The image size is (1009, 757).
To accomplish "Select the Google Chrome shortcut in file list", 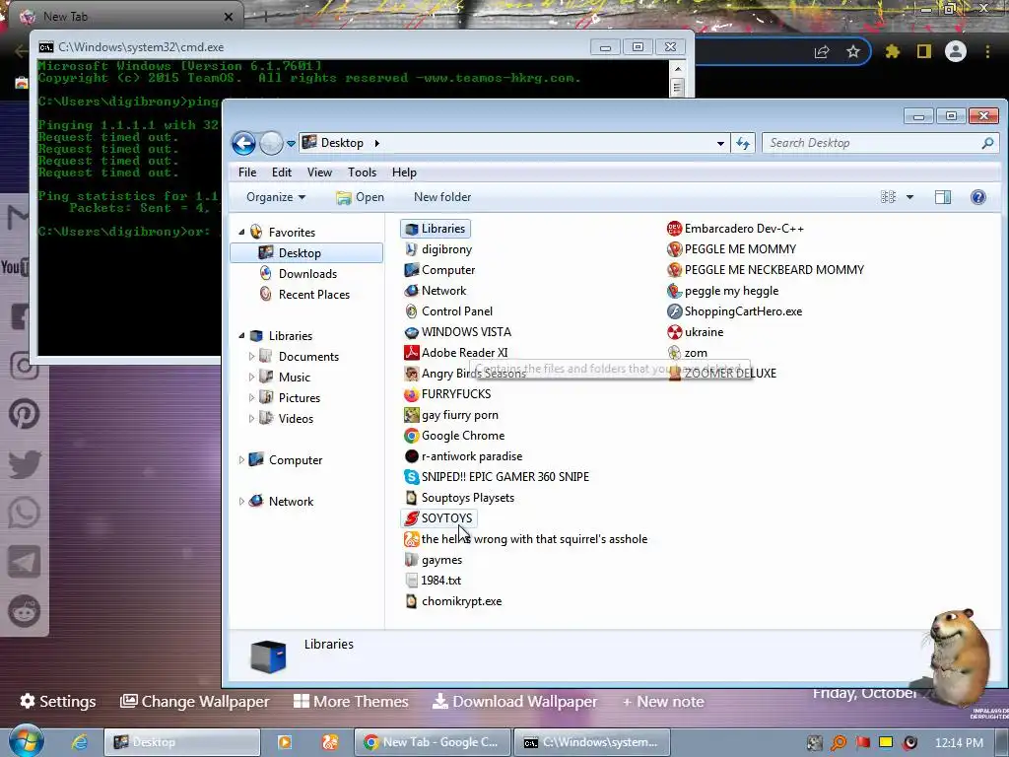I will pyautogui.click(x=454, y=436).
